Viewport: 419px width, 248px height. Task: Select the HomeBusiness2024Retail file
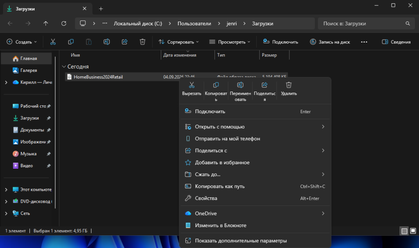coord(98,77)
